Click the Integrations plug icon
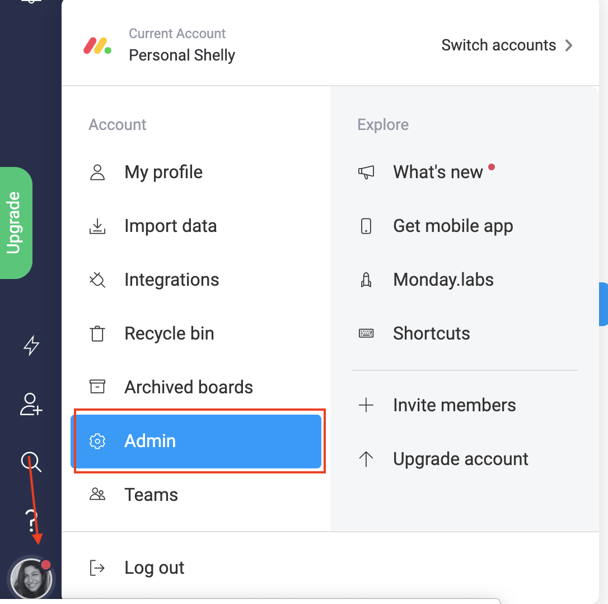The height and width of the screenshot is (604, 608). [x=97, y=280]
